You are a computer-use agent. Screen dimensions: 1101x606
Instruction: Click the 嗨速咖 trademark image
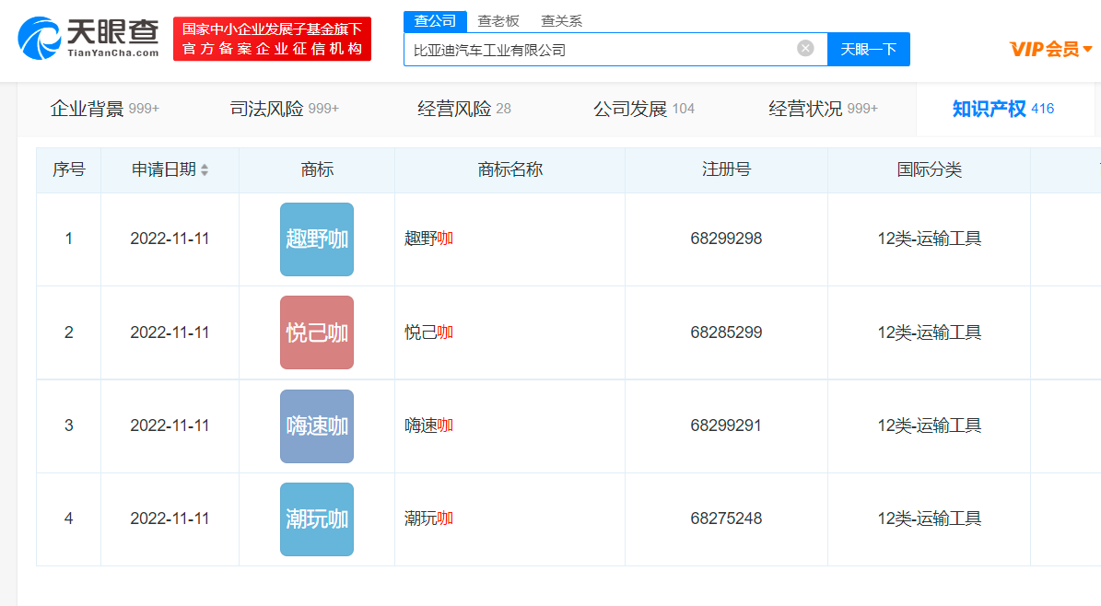(317, 425)
